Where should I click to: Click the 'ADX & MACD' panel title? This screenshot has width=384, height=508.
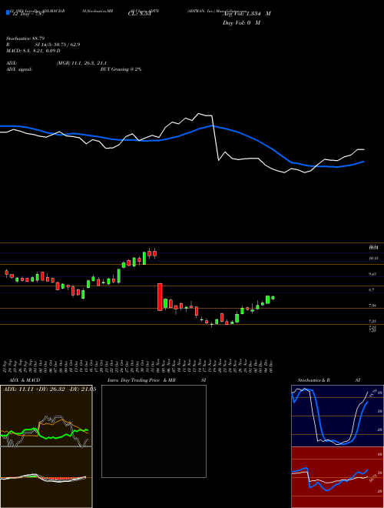pos(25,380)
